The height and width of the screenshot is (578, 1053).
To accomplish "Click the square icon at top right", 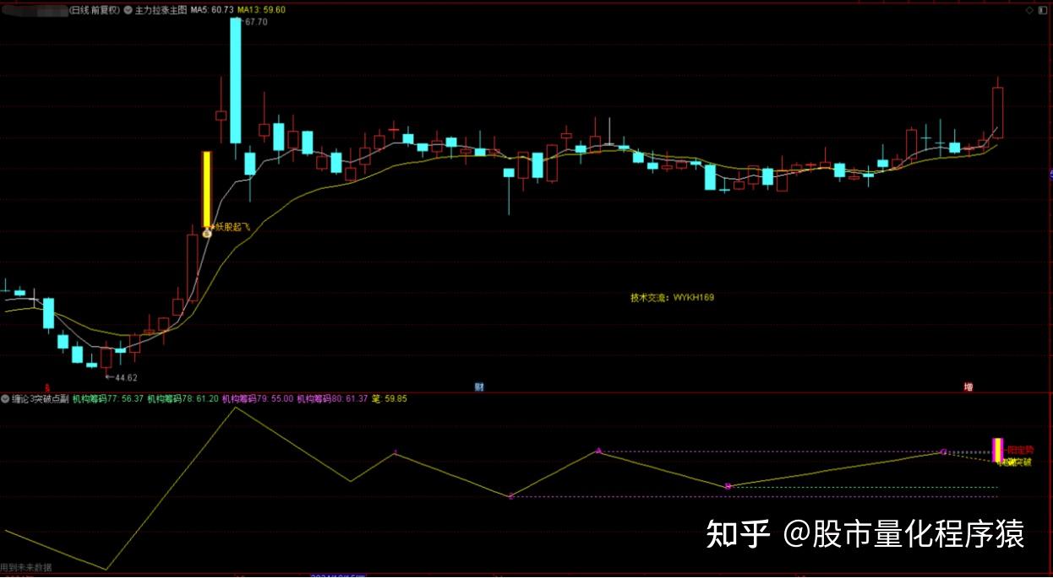I will click(x=1042, y=10).
